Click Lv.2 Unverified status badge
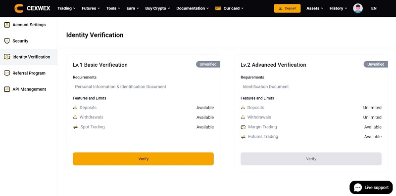The height and width of the screenshot is (196, 396). pyautogui.click(x=376, y=64)
